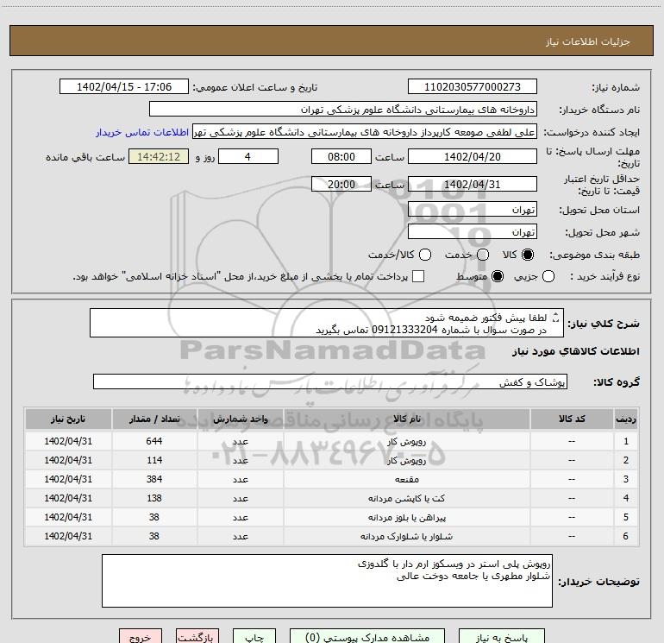Click the response deadline date 1402/04/20
The width and height of the screenshot is (664, 643).
tap(473, 156)
